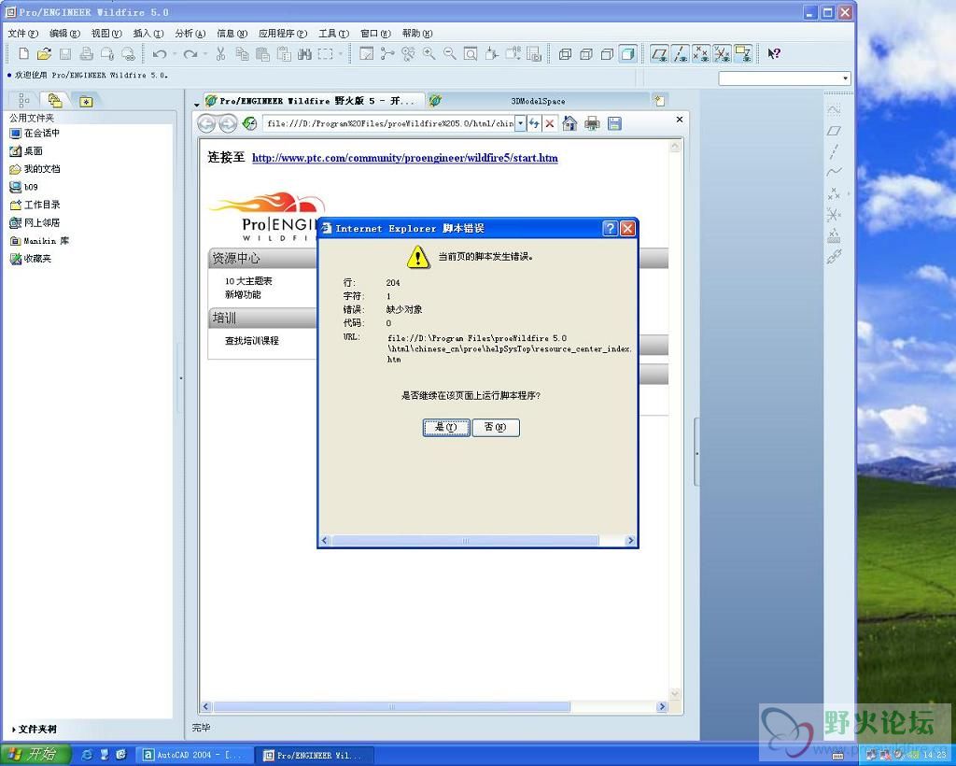
Task: Open the 编辑 menu
Action: click(x=64, y=34)
